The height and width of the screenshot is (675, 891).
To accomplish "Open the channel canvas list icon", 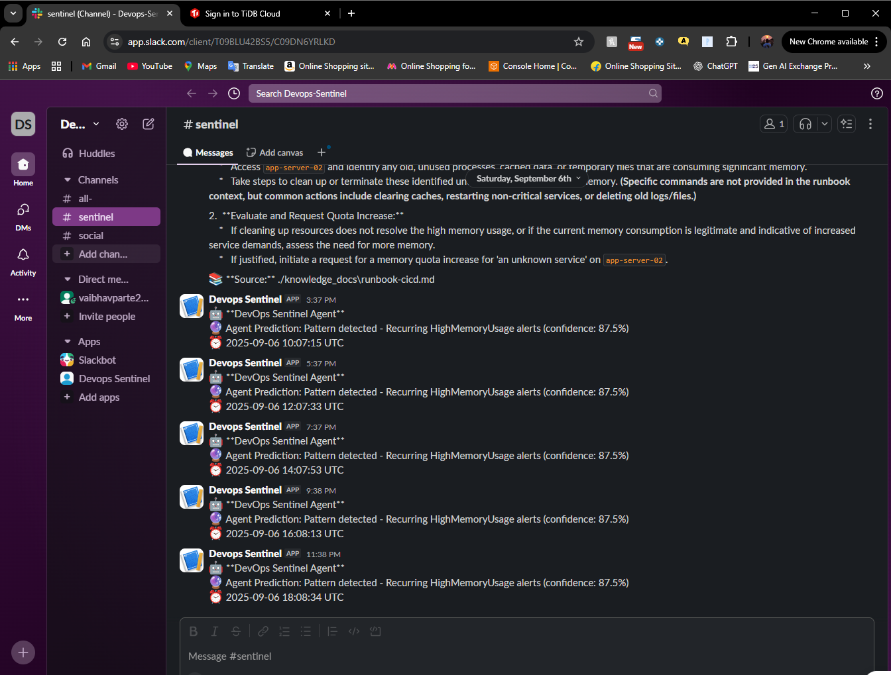I will click(x=847, y=124).
